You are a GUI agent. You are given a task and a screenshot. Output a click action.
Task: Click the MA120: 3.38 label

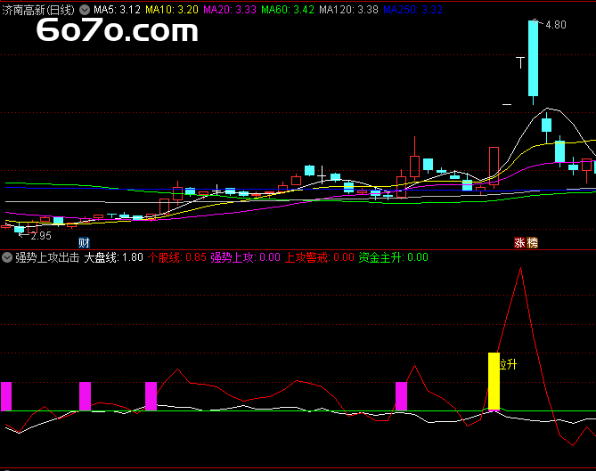coord(348,10)
